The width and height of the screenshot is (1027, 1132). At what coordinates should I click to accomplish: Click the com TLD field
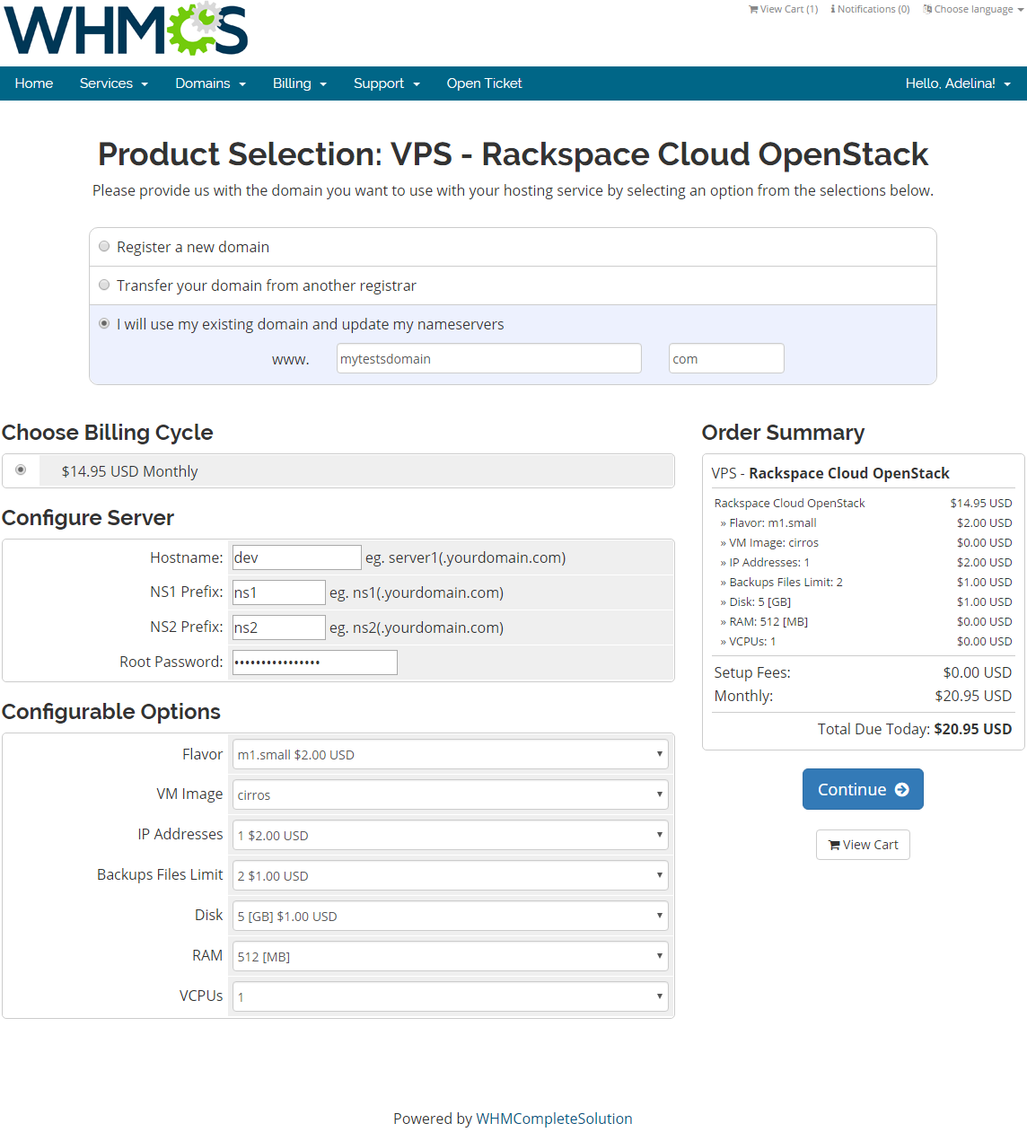726,358
